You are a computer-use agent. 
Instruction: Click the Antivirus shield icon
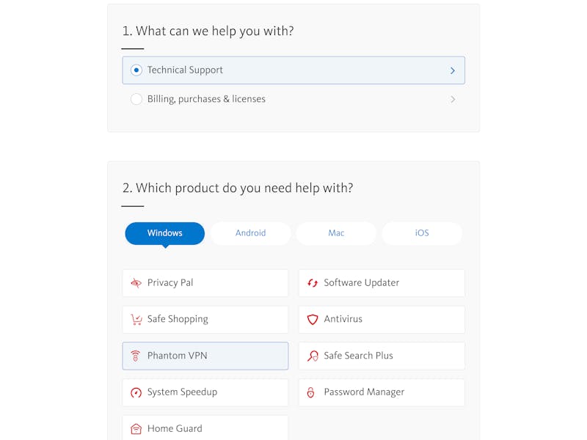(x=313, y=320)
